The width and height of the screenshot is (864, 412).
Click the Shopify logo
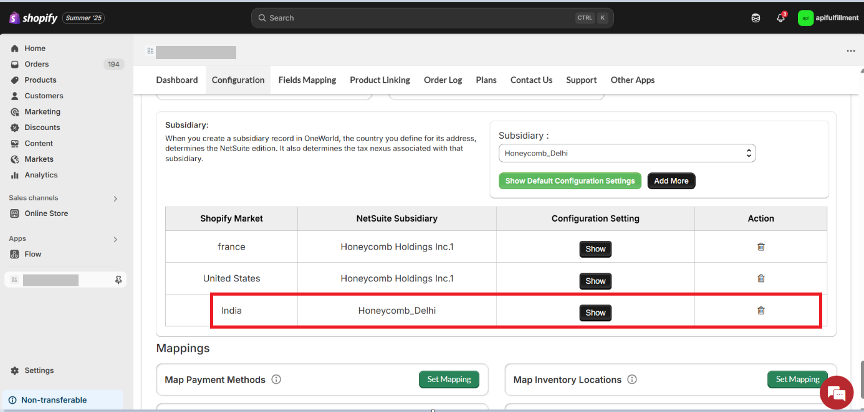34,18
